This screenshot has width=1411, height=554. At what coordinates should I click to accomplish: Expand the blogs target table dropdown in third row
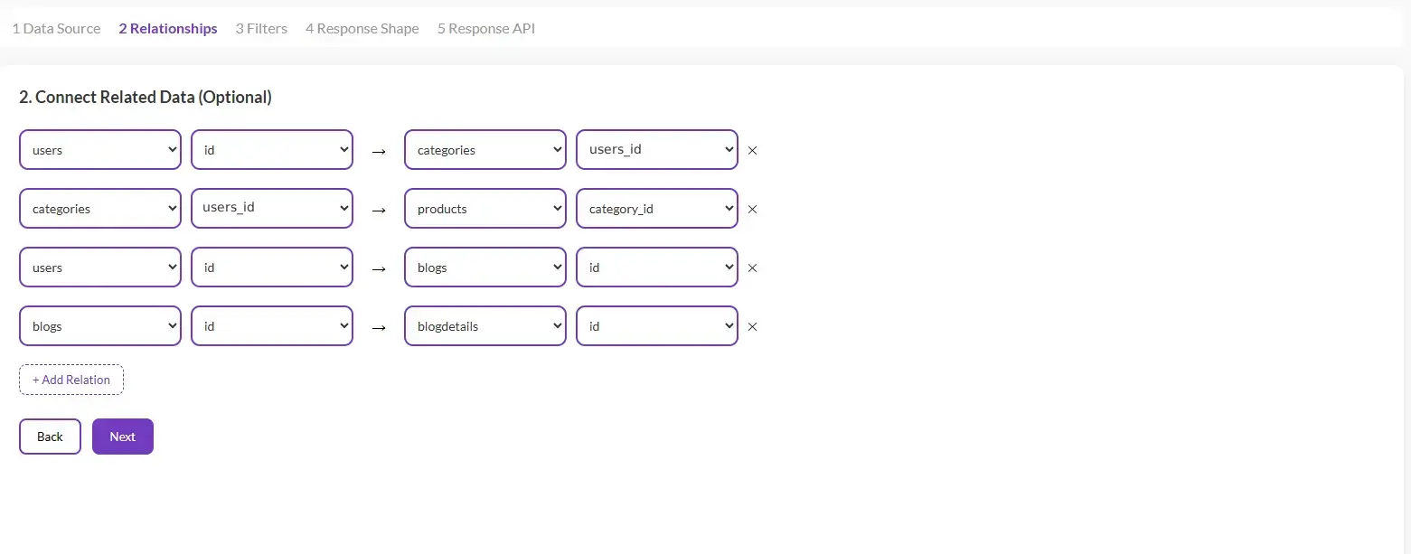(x=484, y=268)
